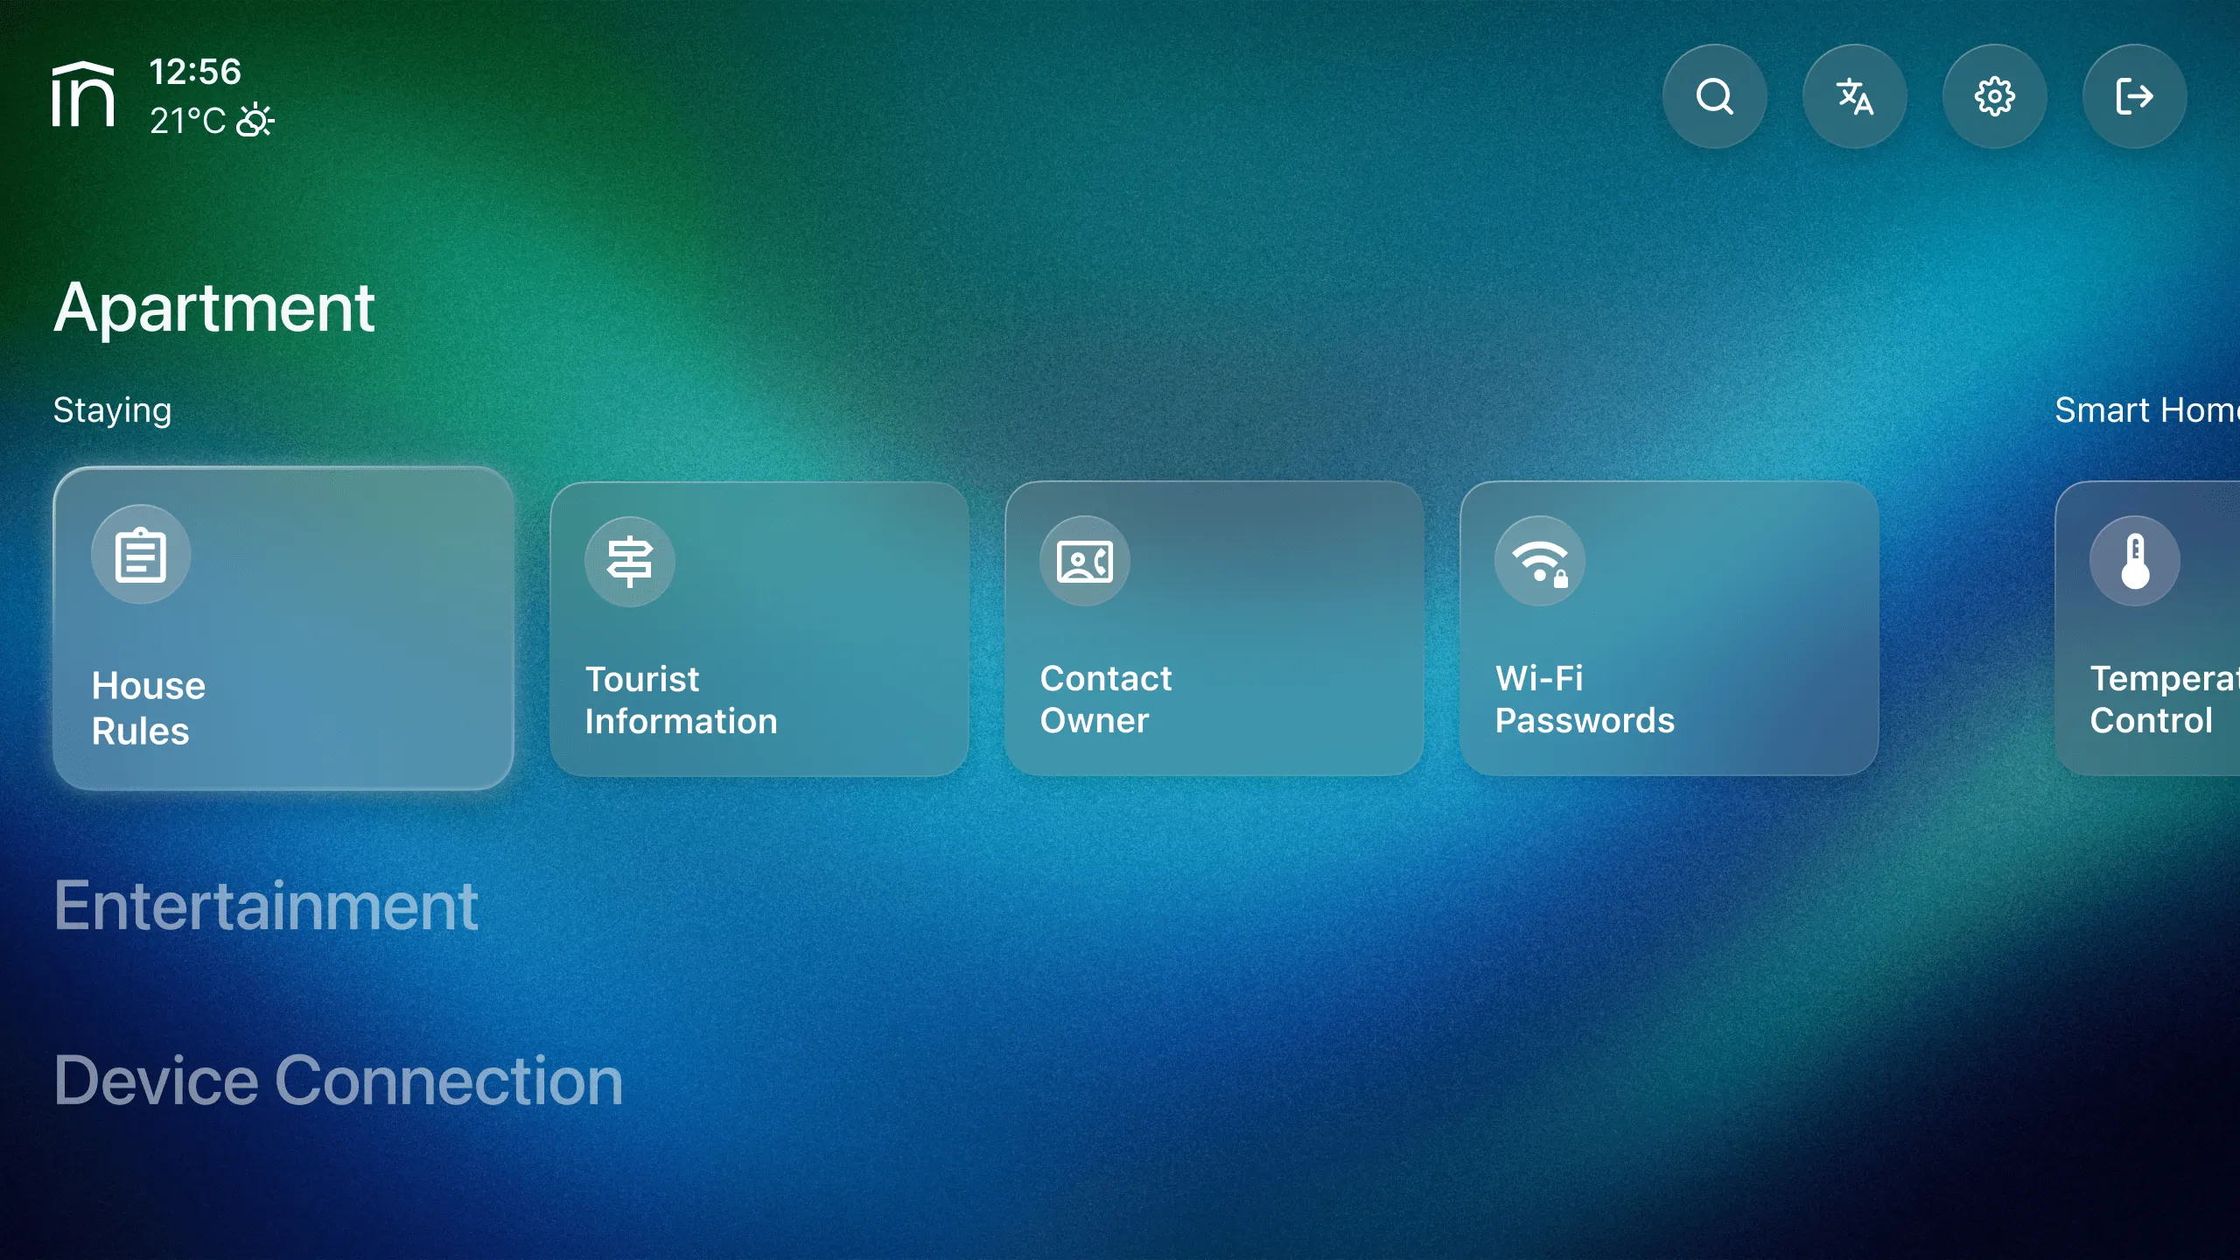Click the logout icon
The width and height of the screenshot is (2240, 1260).
pyautogui.click(x=2133, y=96)
